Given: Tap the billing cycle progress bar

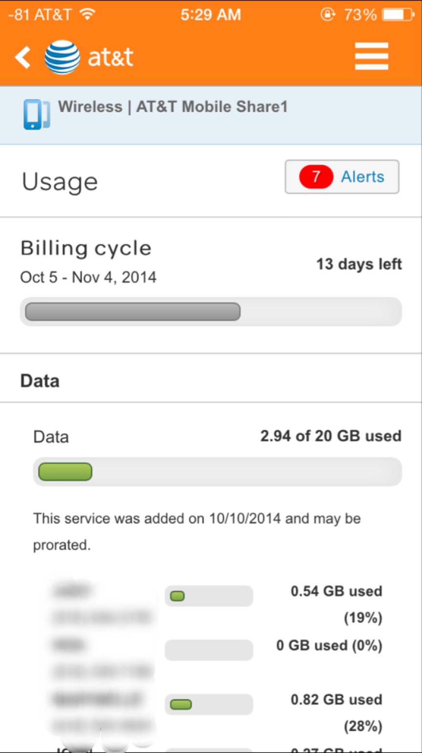Looking at the screenshot, I should click(x=211, y=311).
